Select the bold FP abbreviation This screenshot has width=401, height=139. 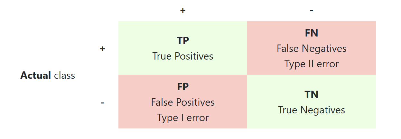click(x=183, y=87)
